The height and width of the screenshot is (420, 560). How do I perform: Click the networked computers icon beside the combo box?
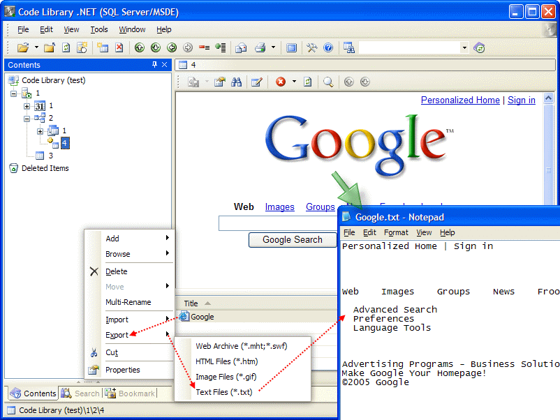click(x=349, y=47)
